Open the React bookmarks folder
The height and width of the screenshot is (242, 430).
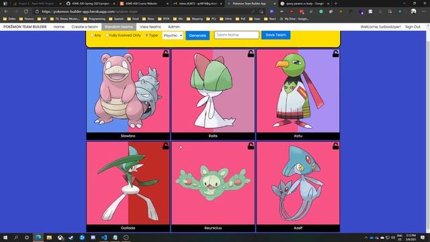coord(270,19)
